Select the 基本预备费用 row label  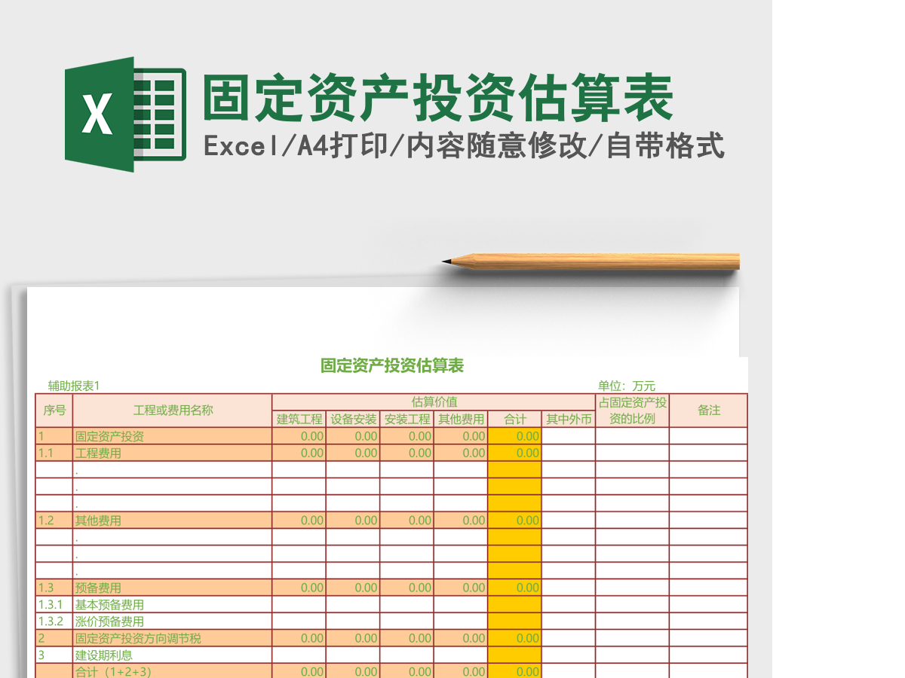click(173, 604)
